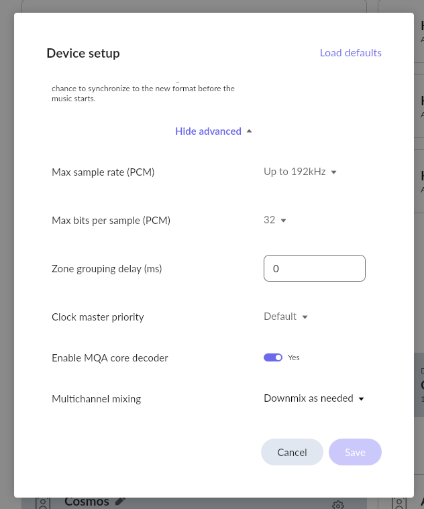Click the Load defaults link
This screenshot has height=509, width=424.
point(351,52)
